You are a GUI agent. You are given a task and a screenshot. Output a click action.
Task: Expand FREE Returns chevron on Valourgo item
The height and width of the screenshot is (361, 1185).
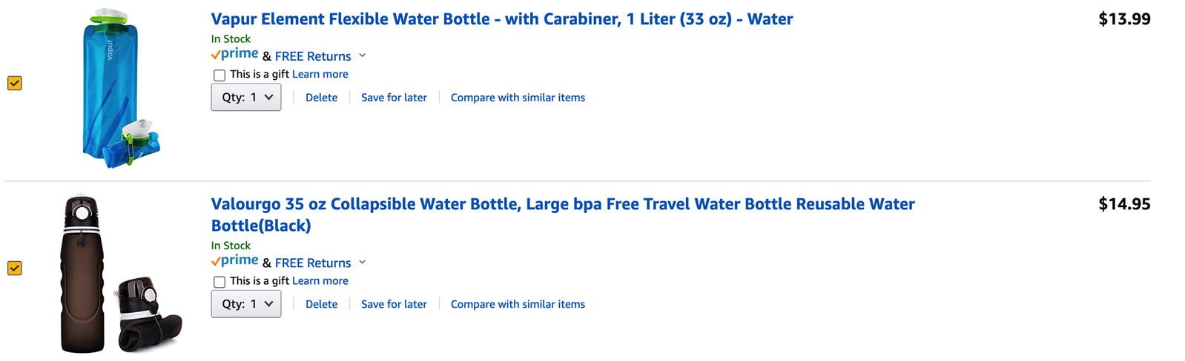[x=363, y=262]
